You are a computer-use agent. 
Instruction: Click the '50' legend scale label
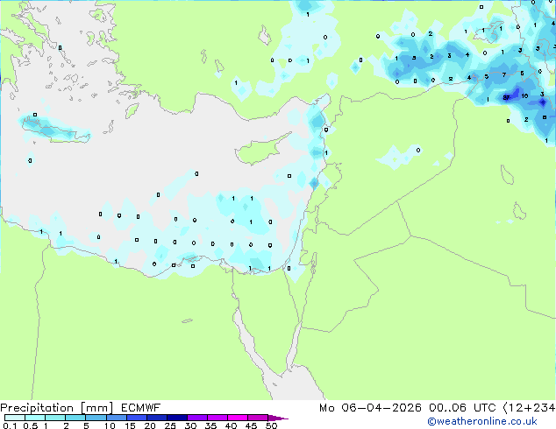272,425
